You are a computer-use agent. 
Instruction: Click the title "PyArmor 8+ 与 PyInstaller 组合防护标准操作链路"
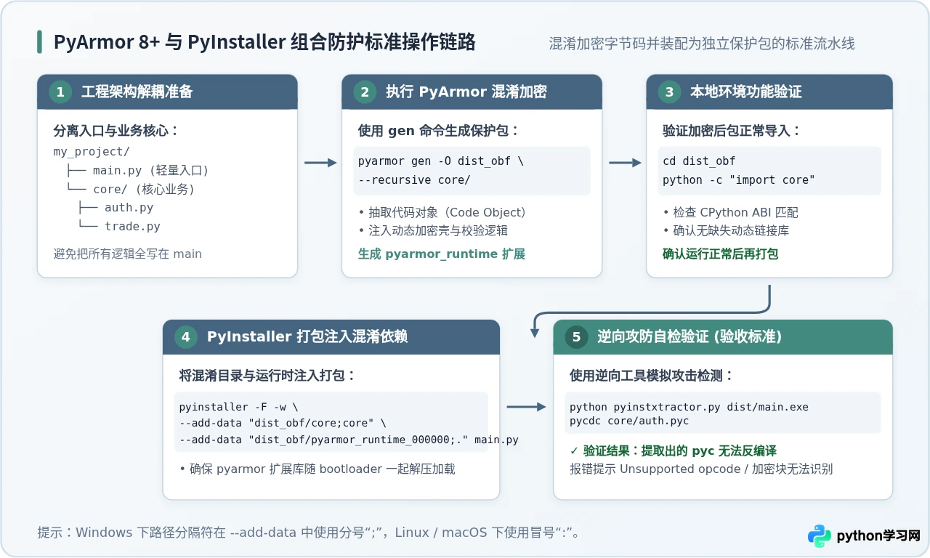(x=264, y=42)
